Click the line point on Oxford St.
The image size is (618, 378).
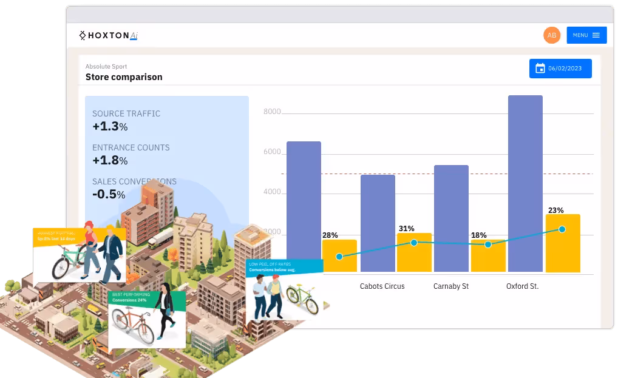pos(562,229)
